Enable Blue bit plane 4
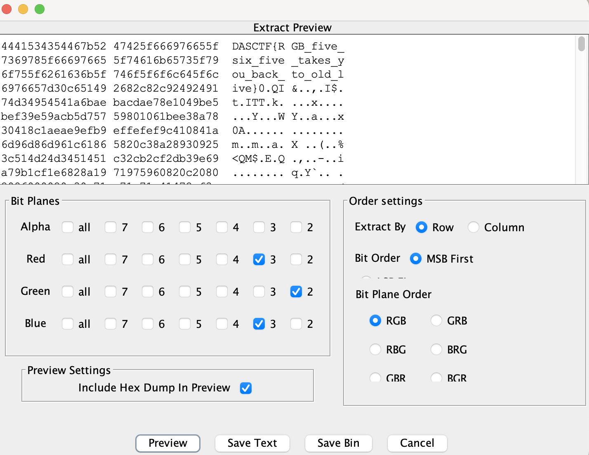The width and height of the screenshot is (589, 455). point(222,324)
